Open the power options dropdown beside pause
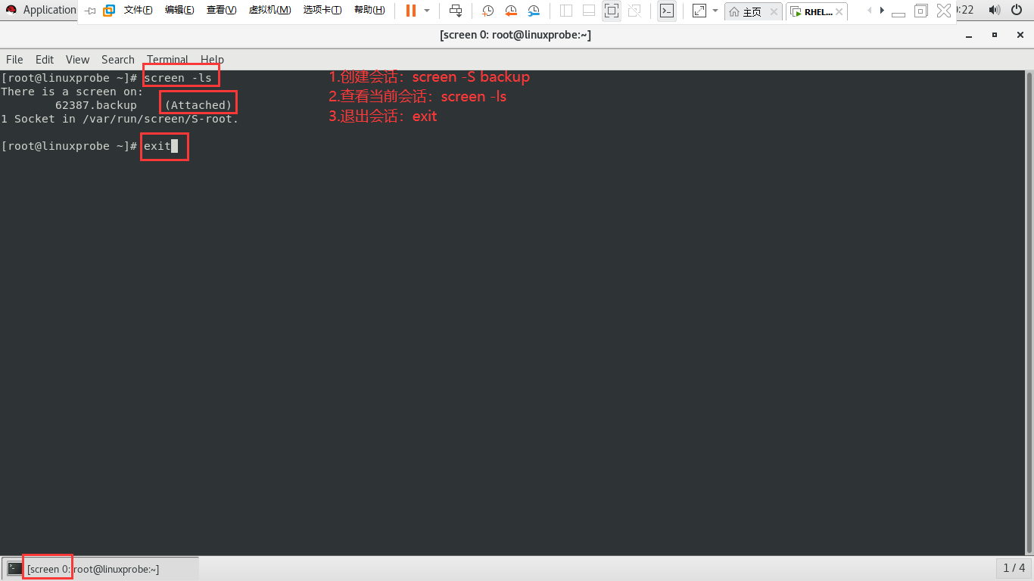 coord(427,11)
